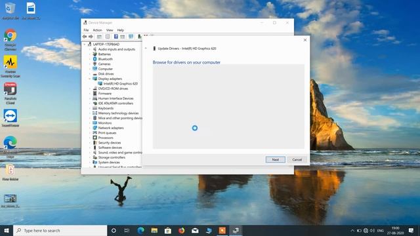420x236 pixels.
Task: Select Sound, video and game controllers row
Action: coord(117,153)
